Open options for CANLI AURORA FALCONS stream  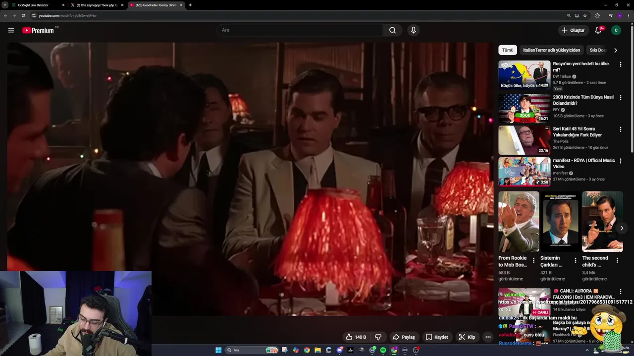(620, 292)
